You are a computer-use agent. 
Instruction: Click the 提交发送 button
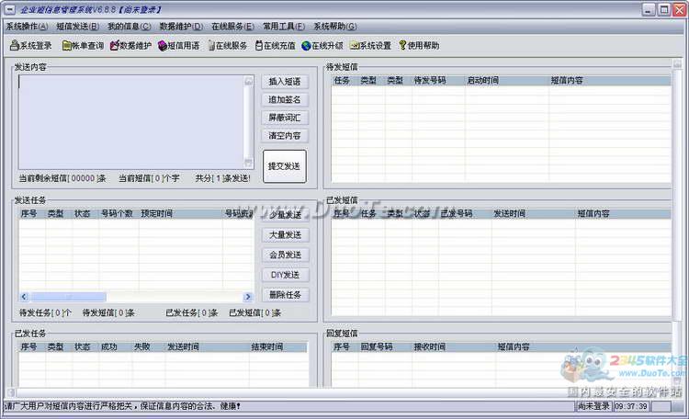click(x=284, y=166)
